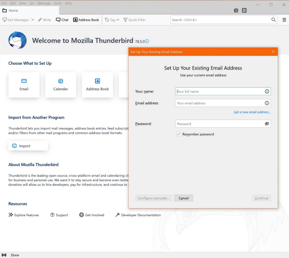Open the Developer Documentation link

pyautogui.click(x=138, y=215)
